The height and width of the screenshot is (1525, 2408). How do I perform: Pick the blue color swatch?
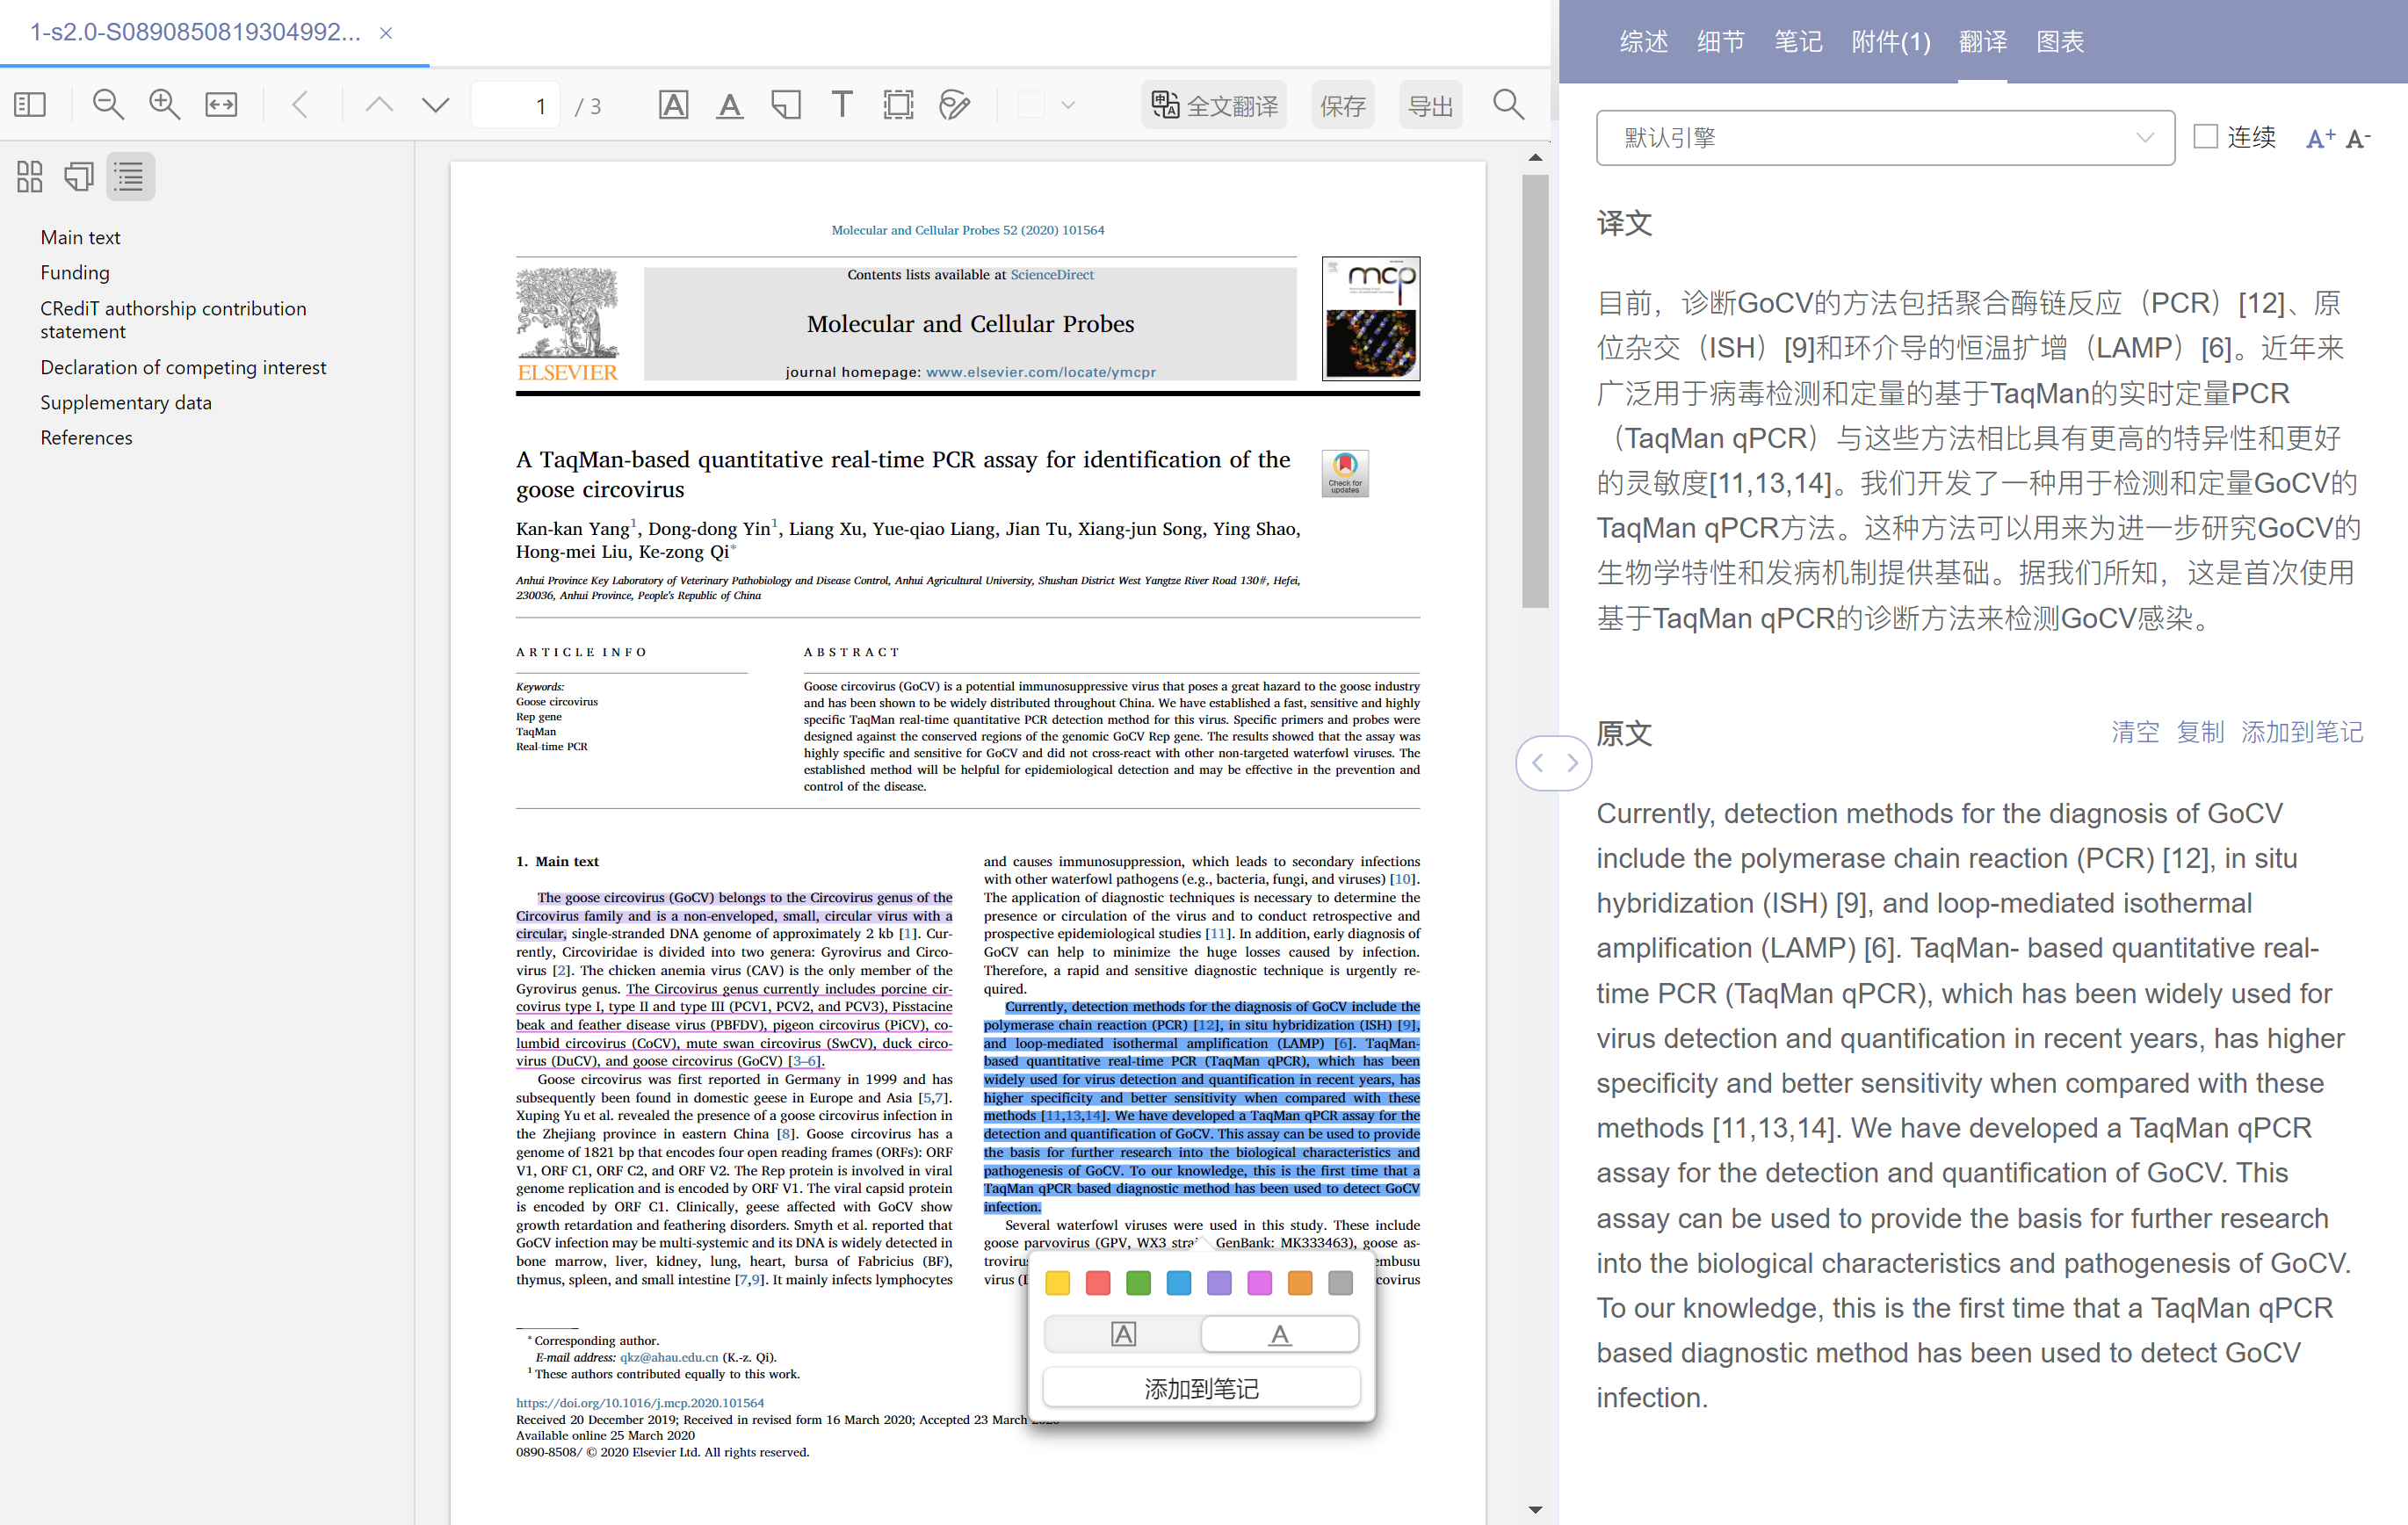[1179, 1282]
